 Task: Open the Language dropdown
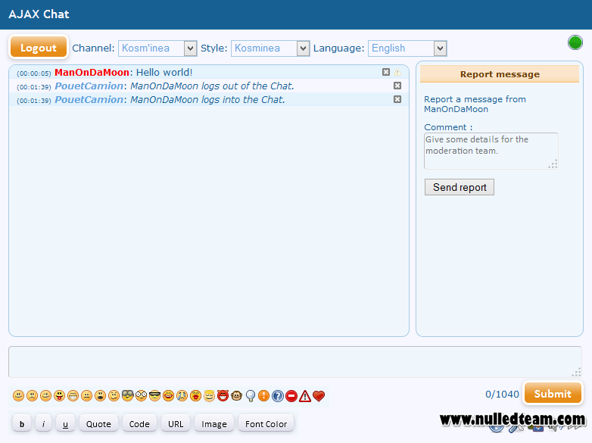tap(407, 48)
